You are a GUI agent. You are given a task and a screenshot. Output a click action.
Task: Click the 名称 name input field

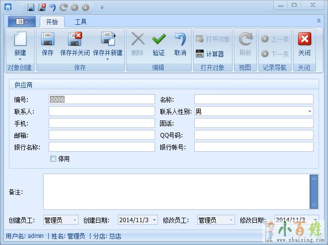(253, 99)
